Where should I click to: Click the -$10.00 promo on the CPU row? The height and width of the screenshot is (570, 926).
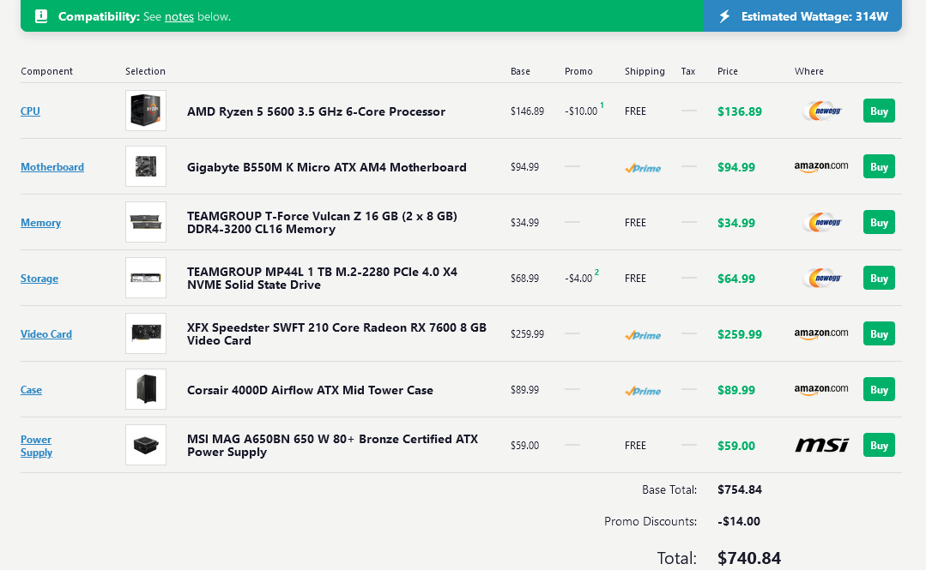click(581, 111)
